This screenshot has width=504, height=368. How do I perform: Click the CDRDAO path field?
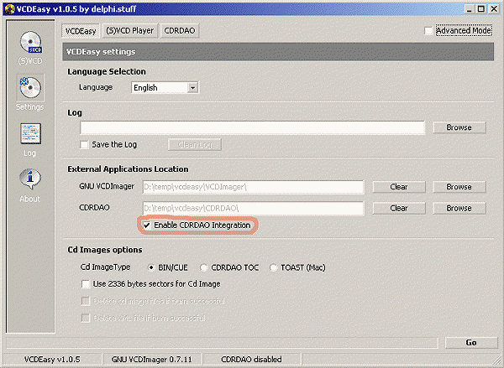click(254, 208)
